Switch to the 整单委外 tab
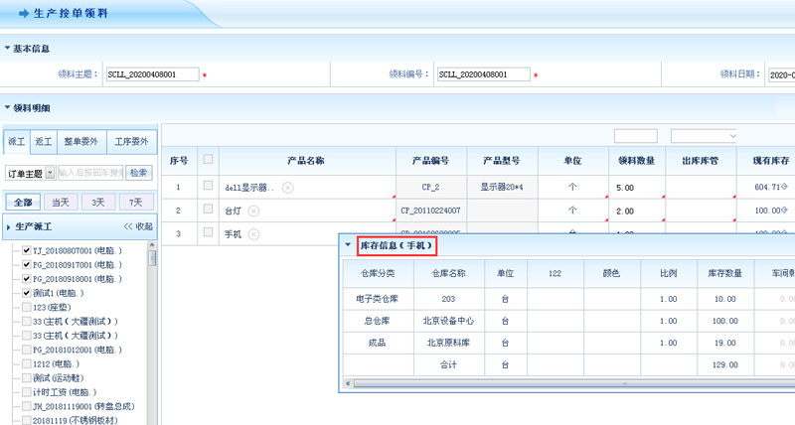This screenshot has height=425, width=795. 80,142
